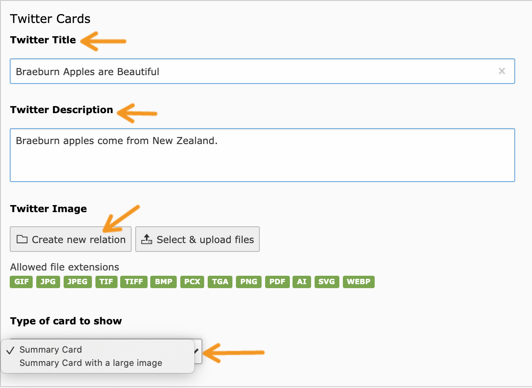The height and width of the screenshot is (388, 532).
Task: Click the "Twitter Image" section label
Action: click(x=49, y=209)
